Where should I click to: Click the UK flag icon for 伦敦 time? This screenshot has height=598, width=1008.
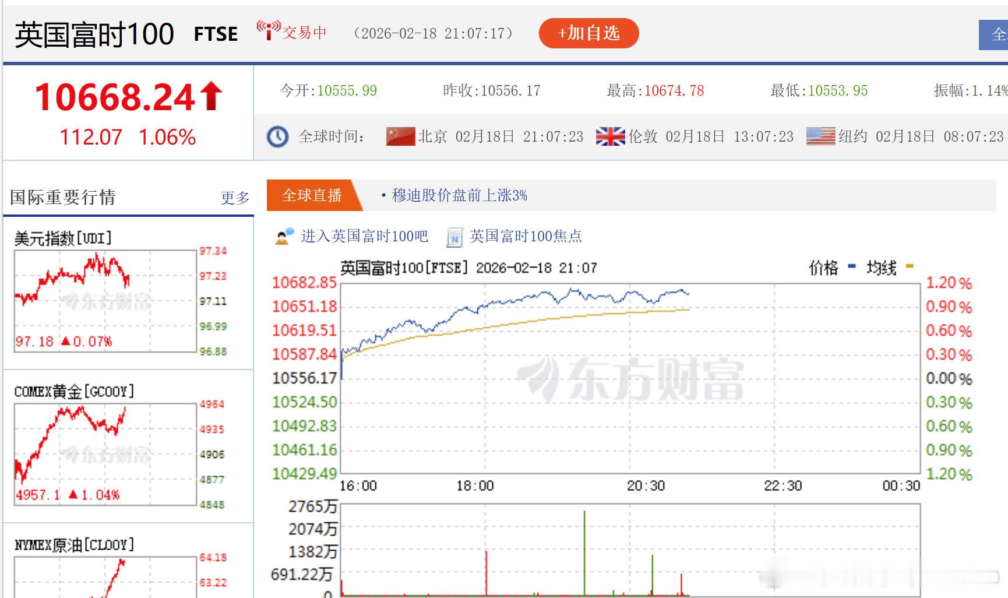[x=610, y=137]
